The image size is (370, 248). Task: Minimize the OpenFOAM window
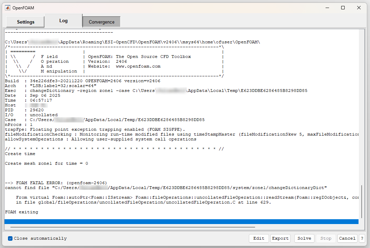click(x=327, y=8)
